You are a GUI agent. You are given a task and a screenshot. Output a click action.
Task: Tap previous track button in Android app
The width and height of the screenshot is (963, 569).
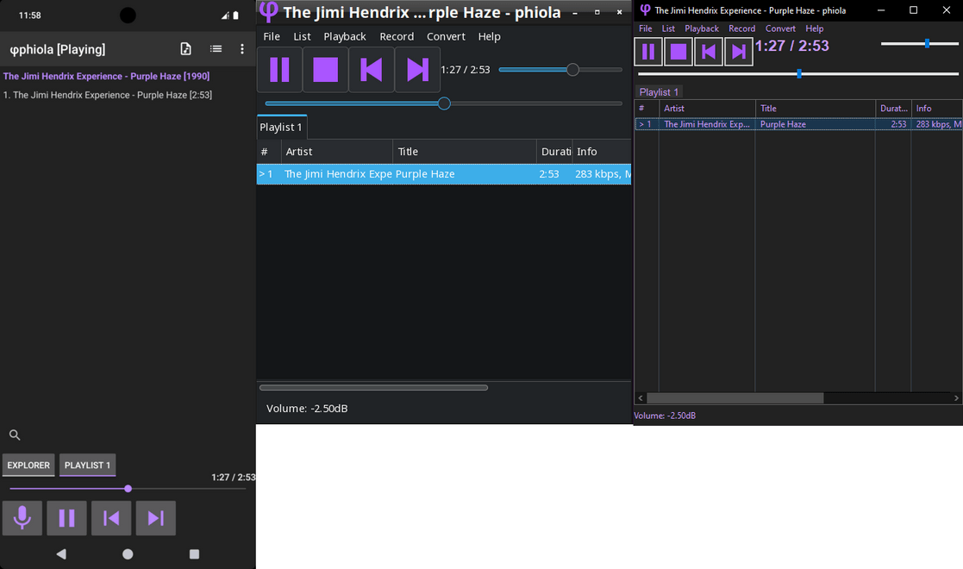(111, 518)
